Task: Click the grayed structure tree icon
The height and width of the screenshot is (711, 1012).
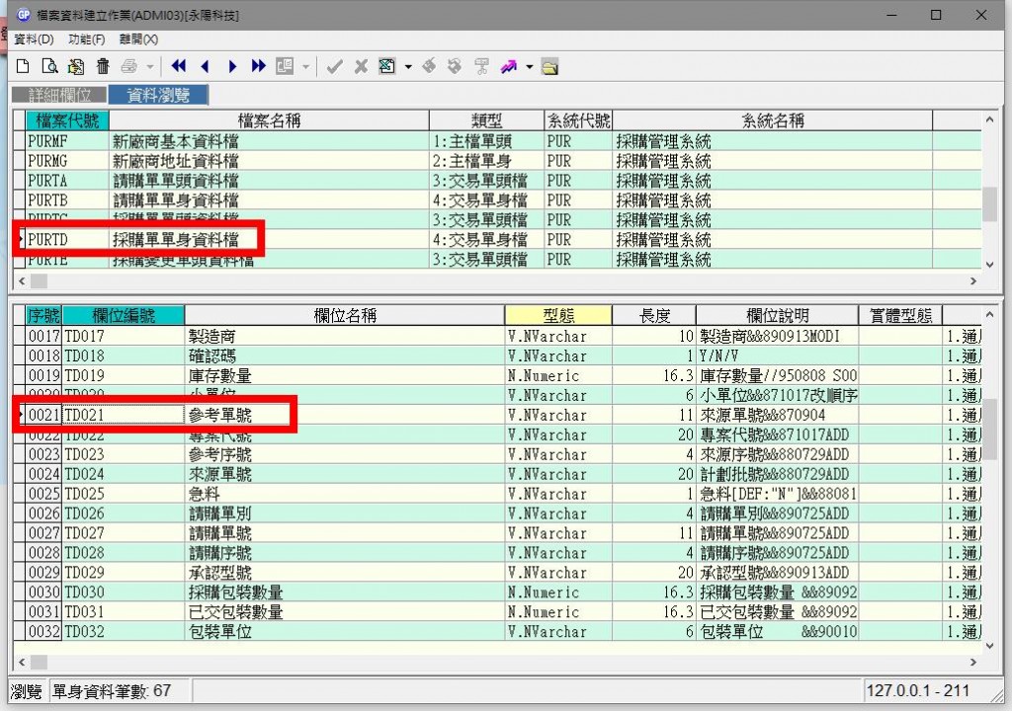Action: [481, 66]
